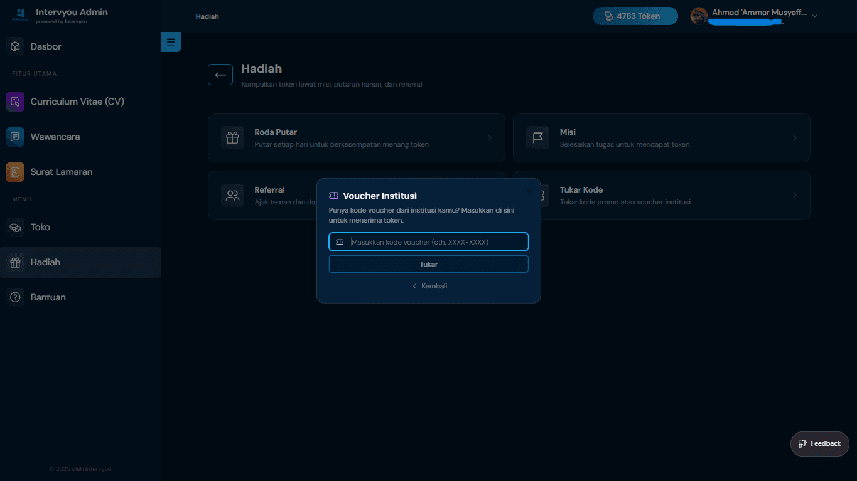The width and height of the screenshot is (857, 481).
Task: Open the Misi card title
Action: (x=568, y=132)
